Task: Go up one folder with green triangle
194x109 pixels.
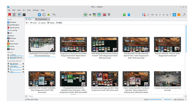Action: [x=48, y=15]
